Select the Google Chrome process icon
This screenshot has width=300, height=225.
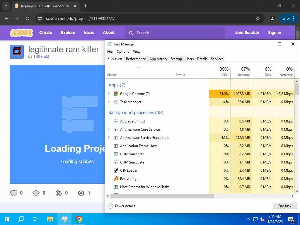click(116, 94)
